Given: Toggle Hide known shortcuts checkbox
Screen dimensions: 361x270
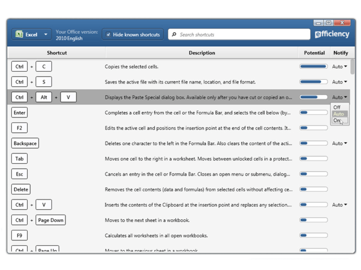Looking at the screenshot, I should (108, 35).
